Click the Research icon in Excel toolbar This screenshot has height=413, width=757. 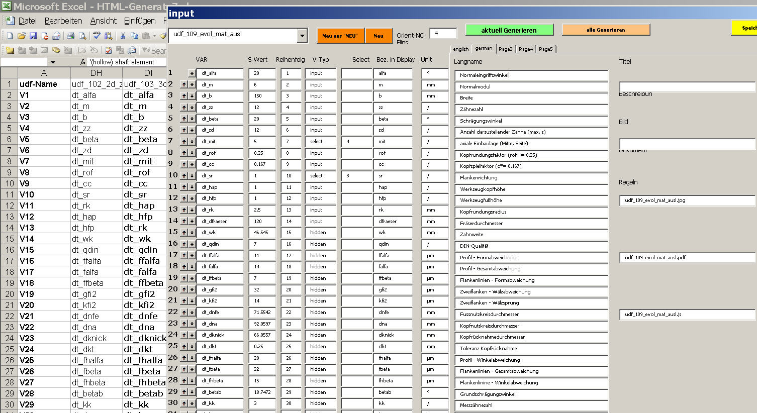coord(108,36)
